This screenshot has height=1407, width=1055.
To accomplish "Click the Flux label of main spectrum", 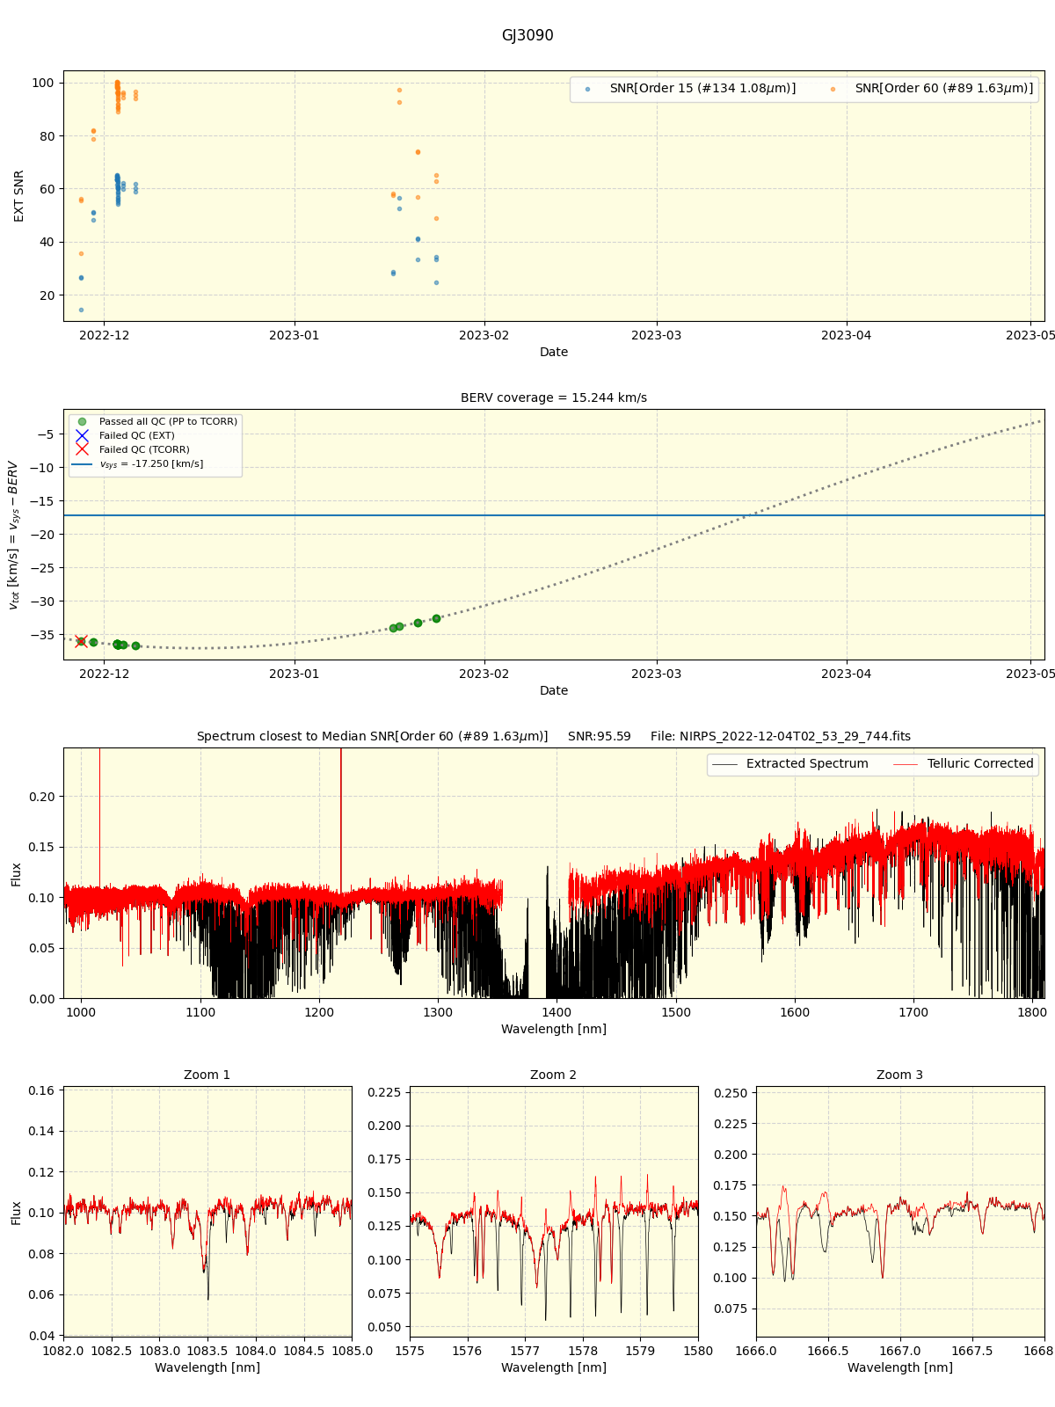I will coord(17,874).
